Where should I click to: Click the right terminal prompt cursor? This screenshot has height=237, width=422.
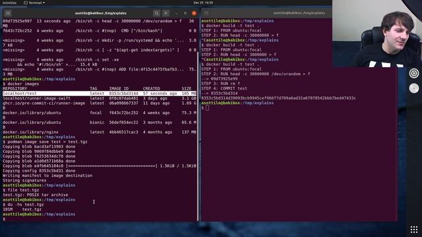pos(207,108)
